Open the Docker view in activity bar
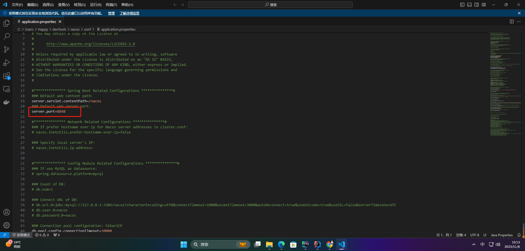Screen dimensions: 525x251 (7, 102)
